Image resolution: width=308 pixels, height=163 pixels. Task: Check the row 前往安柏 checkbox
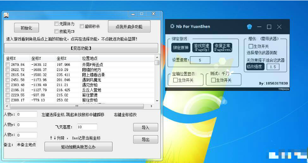tap(8, 100)
